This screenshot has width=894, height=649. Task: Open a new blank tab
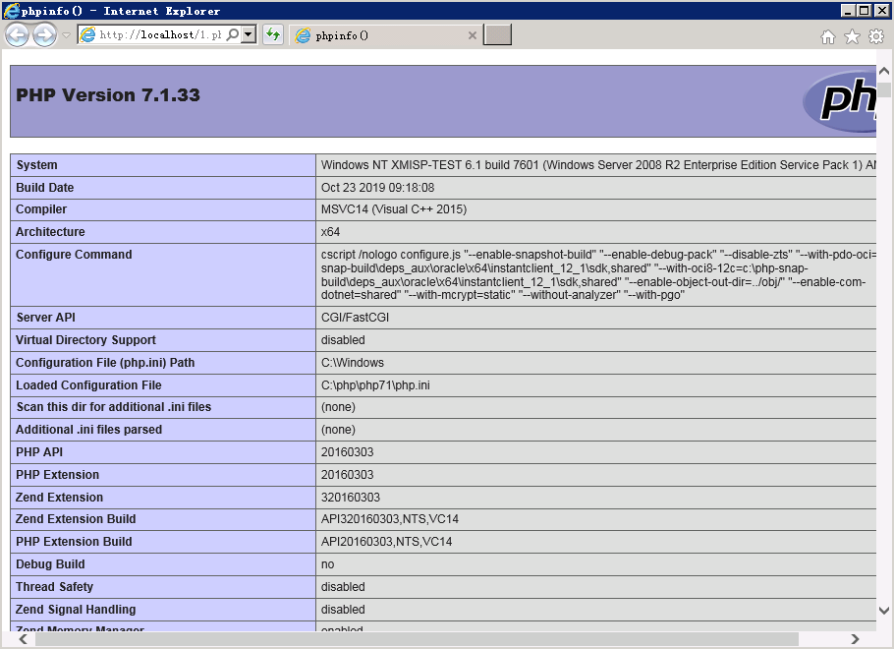(x=498, y=35)
